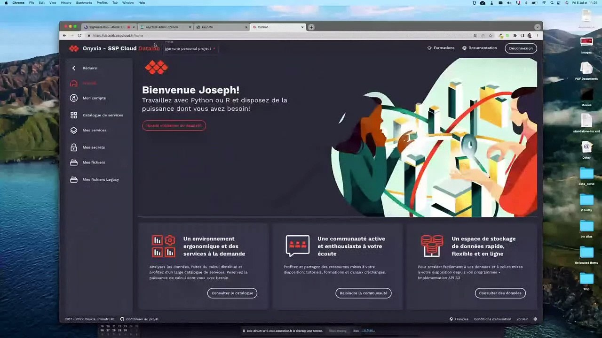Open the Images folder on desktop
The height and width of the screenshot is (338, 602).
586,44
